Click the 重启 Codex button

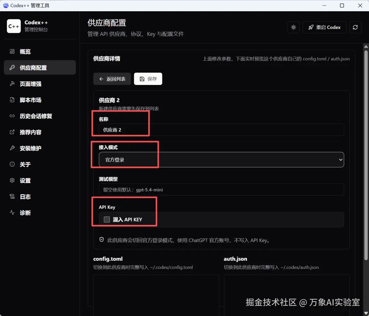pyautogui.click(x=324, y=27)
